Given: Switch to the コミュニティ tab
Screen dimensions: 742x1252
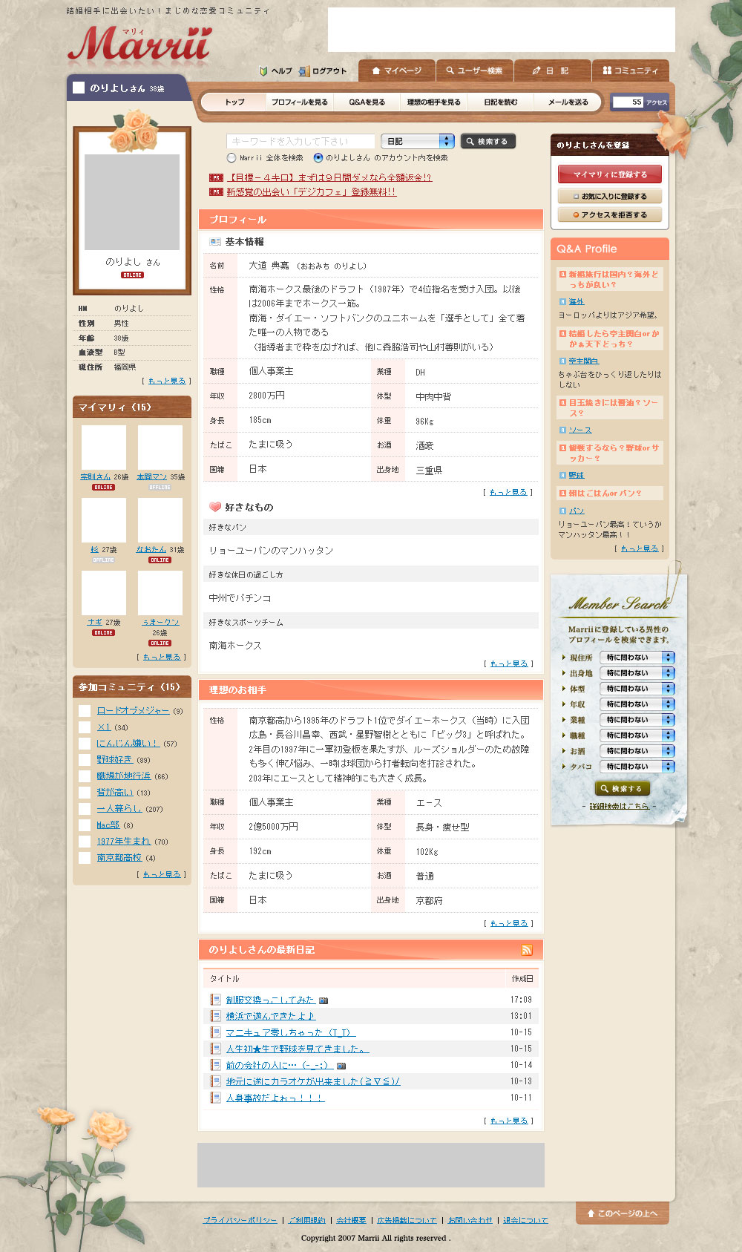Looking at the screenshot, I should coord(631,71).
